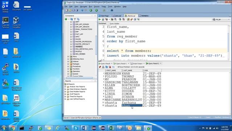
Task: Click the SQL icon in the Query Result toolbar
Action: 113,67
